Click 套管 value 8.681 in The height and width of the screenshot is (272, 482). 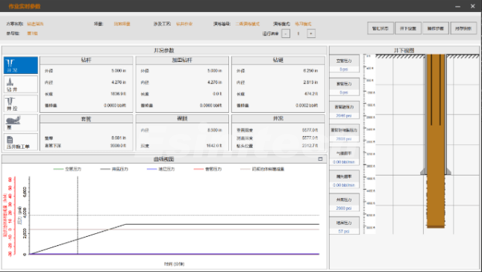pyautogui.click(x=119, y=137)
